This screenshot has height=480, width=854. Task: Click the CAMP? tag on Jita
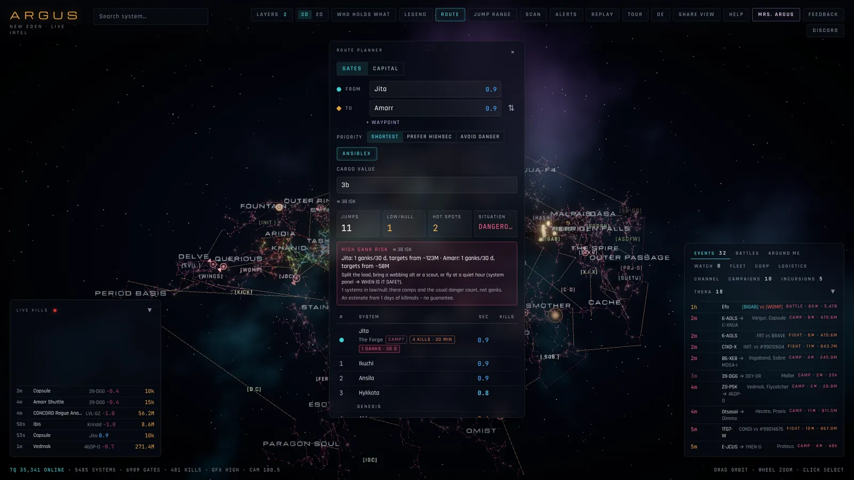[396, 340]
